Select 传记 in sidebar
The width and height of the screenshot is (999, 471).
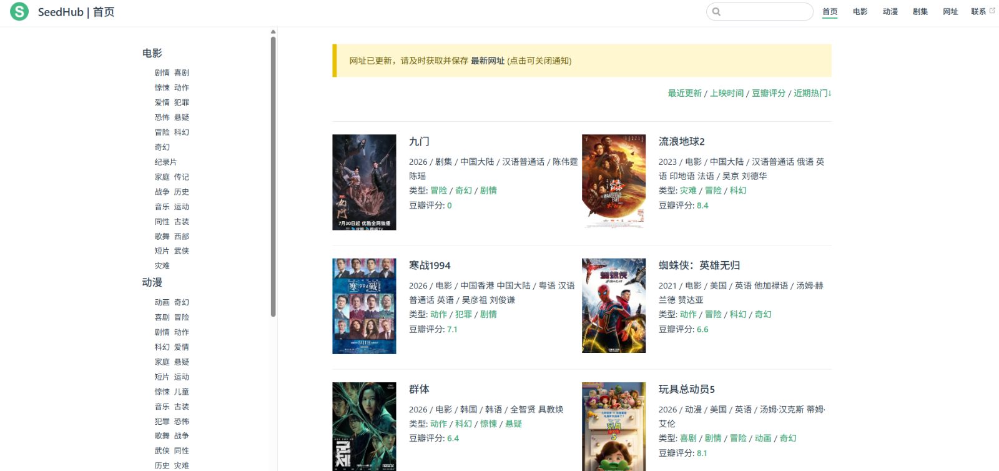tap(182, 177)
